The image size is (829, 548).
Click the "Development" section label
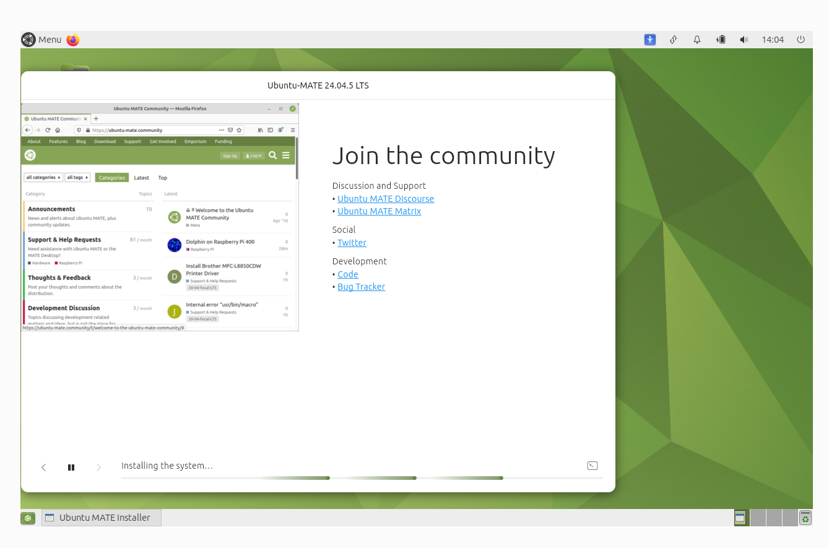point(359,261)
